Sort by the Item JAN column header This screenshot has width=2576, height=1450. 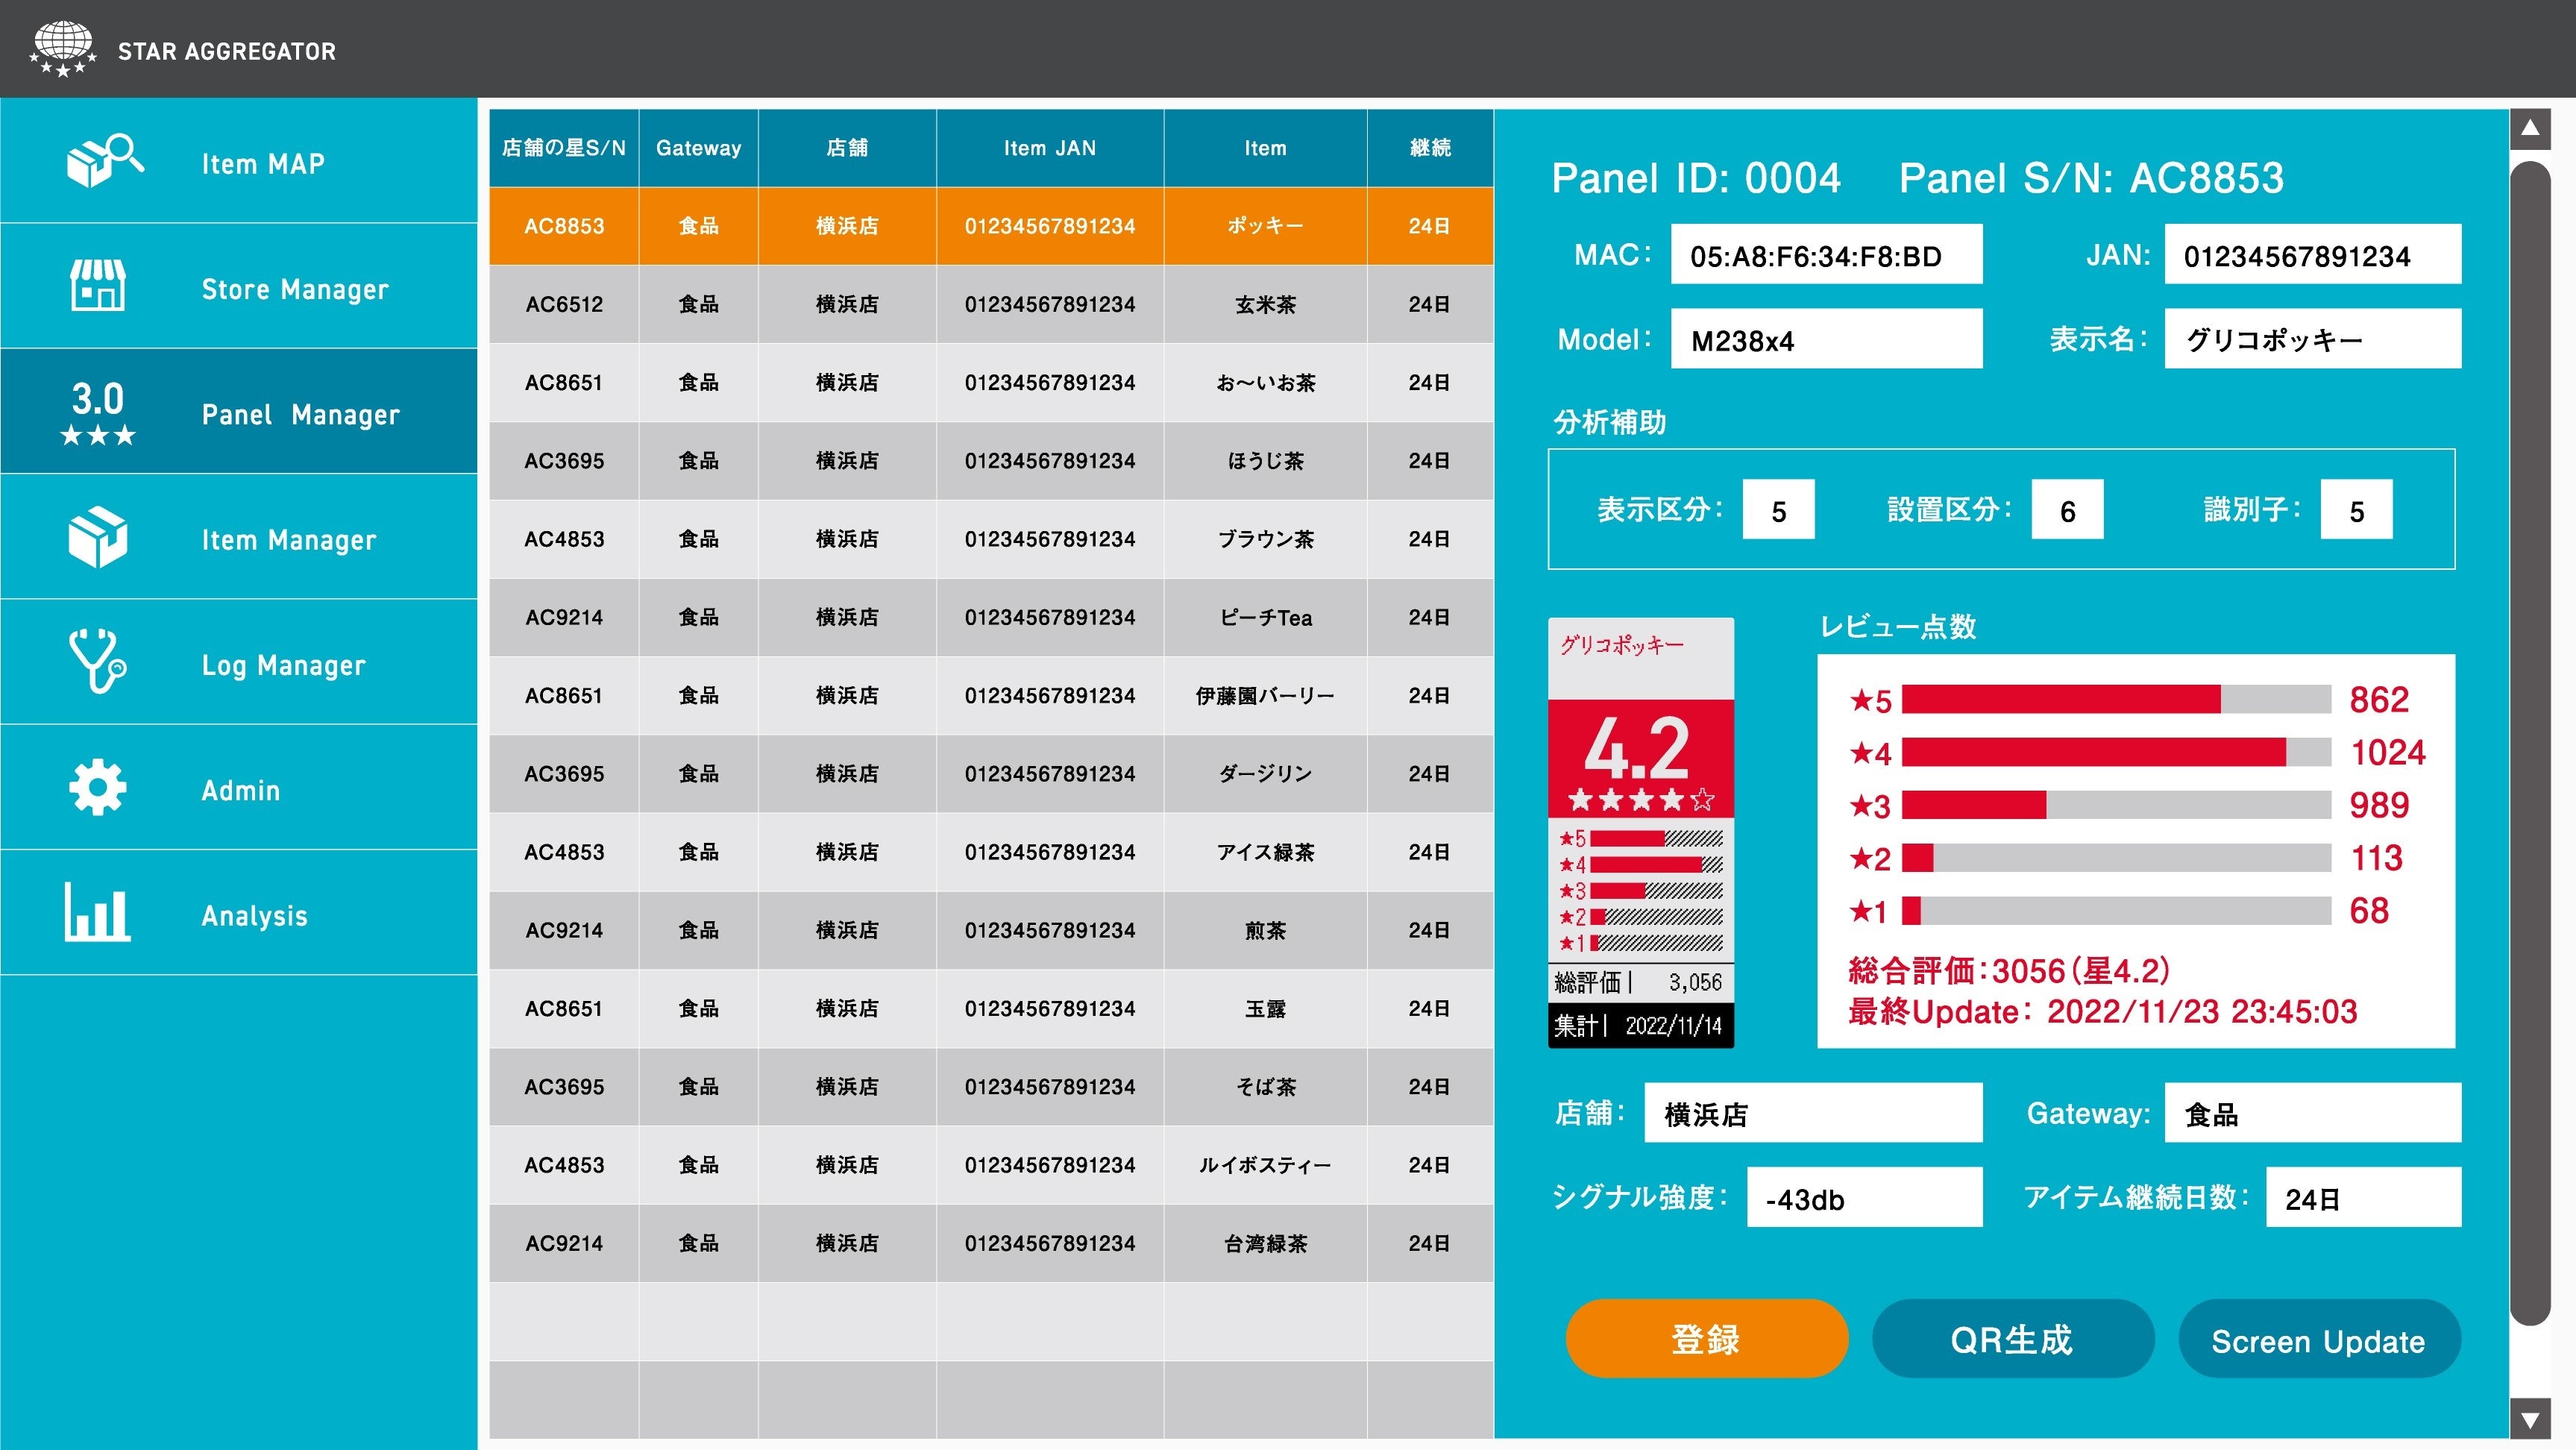pos(1049,148)
